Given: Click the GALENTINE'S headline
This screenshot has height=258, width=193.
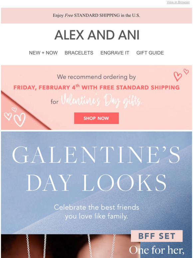Looking at the screenshot, I should 96,155.
